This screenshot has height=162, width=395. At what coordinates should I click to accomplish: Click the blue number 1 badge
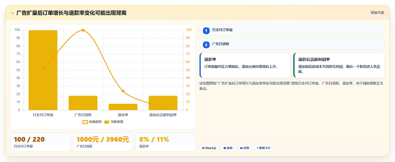pyautogui.click(x=206, y=31)
